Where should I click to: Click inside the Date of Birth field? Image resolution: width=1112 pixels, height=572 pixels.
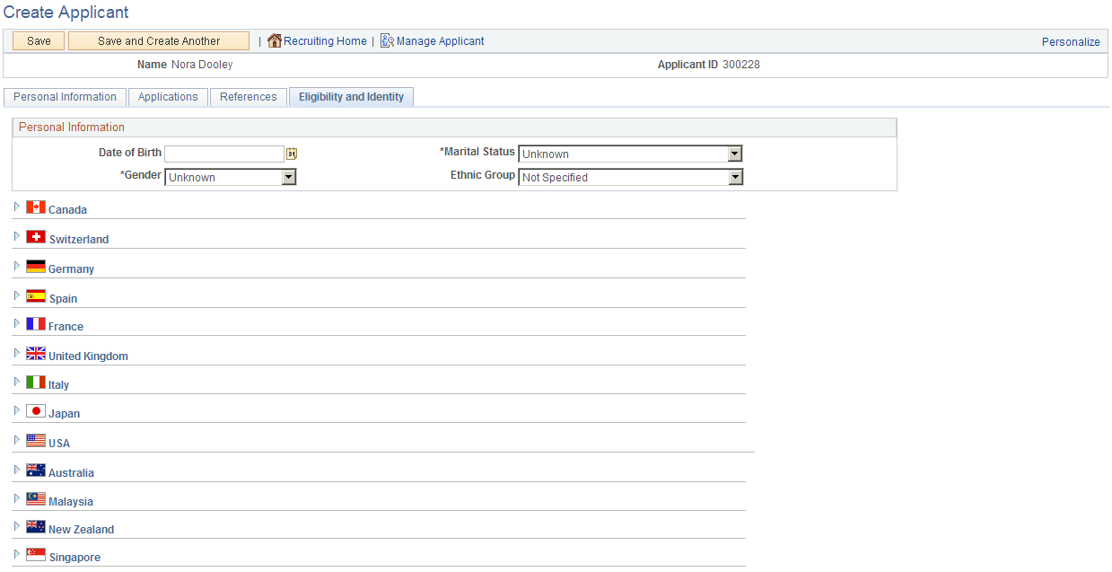pyautogui.click(x=223, y=154)
